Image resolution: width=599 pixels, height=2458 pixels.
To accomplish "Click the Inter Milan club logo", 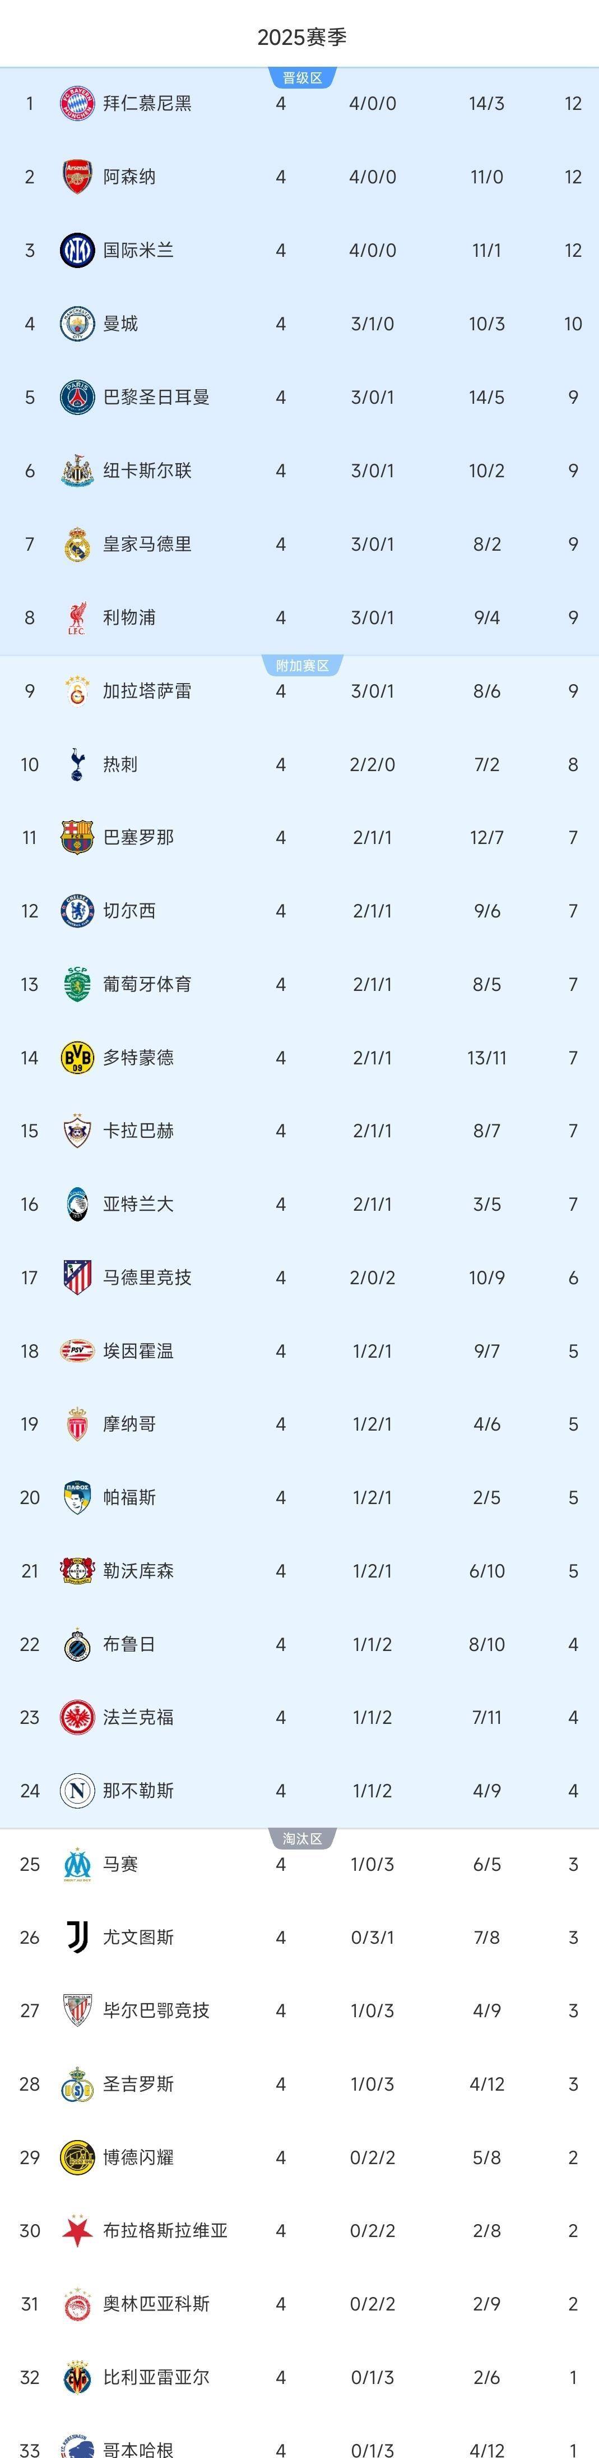I will tap(77, 250).
